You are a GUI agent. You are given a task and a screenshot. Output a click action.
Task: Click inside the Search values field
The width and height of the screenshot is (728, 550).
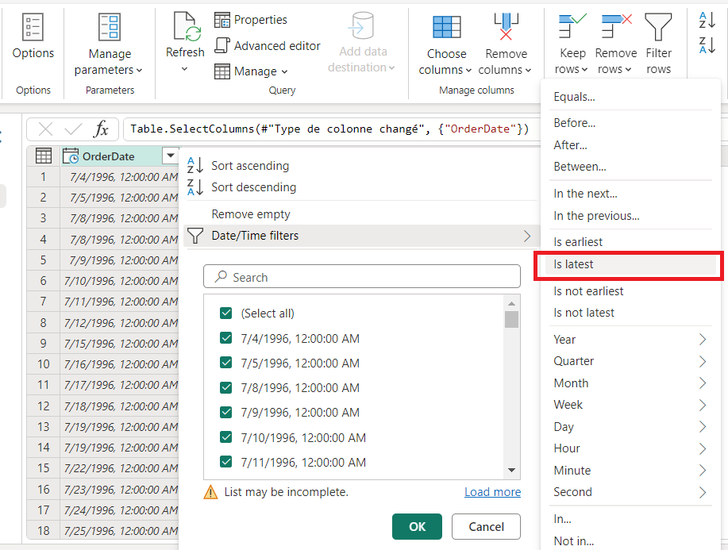(x=362, y=277)
